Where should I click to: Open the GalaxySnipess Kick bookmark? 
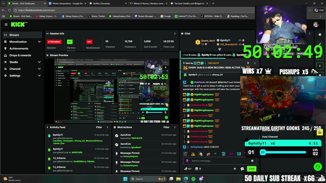120,16
